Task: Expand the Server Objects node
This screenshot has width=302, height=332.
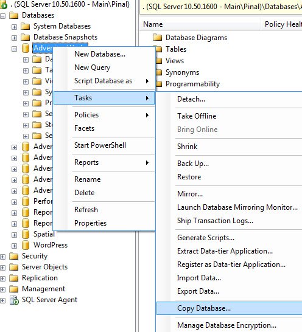Action: 3,268
